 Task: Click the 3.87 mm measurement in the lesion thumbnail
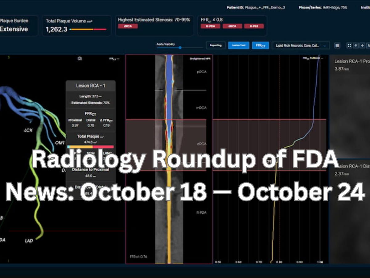click(x=342, y=69)
